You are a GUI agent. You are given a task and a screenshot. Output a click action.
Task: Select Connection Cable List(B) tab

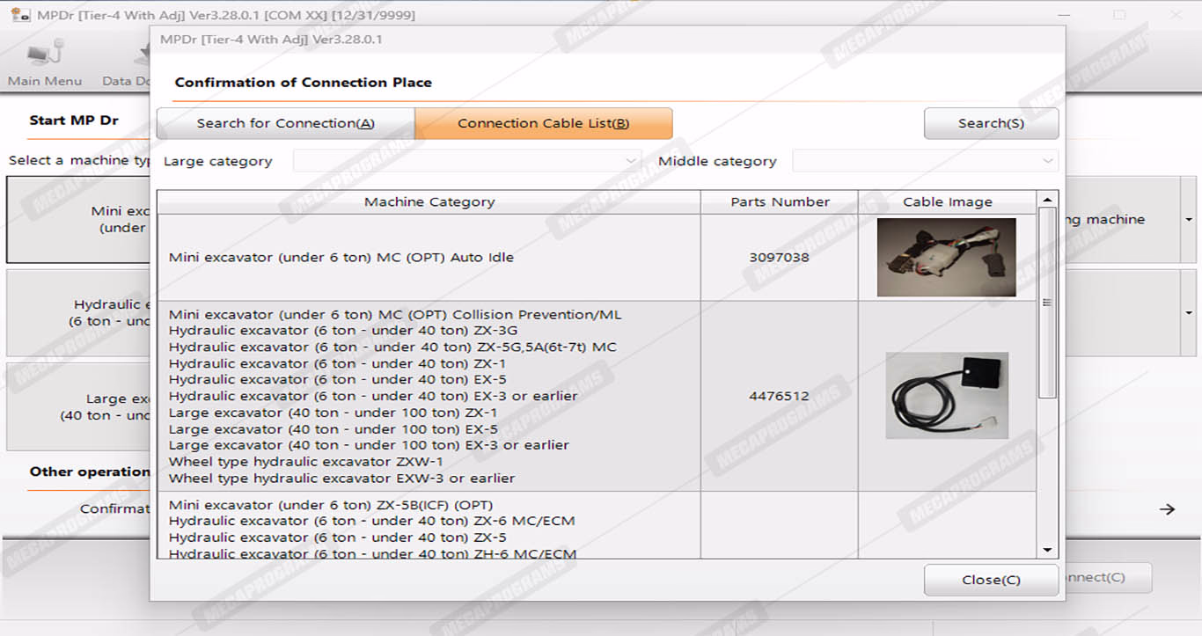(544, 123)
